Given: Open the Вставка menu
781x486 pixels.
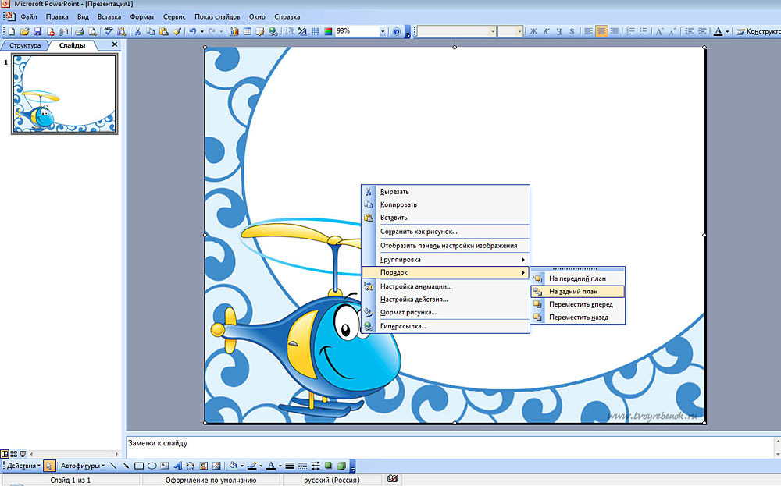Looking at the screenshot, I should click(109, 16).
